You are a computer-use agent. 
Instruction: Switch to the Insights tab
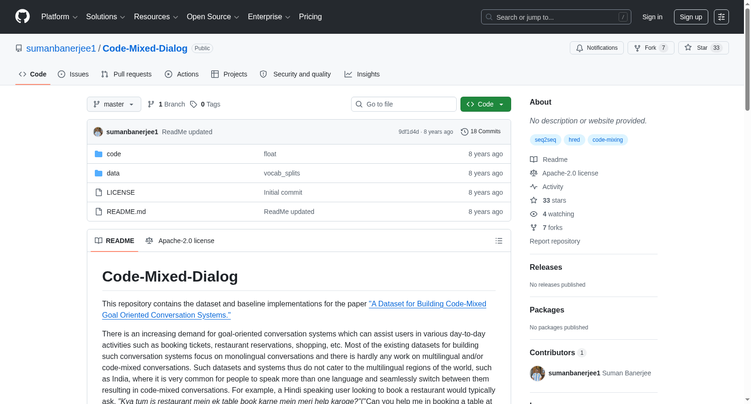[x=362, y=74]
